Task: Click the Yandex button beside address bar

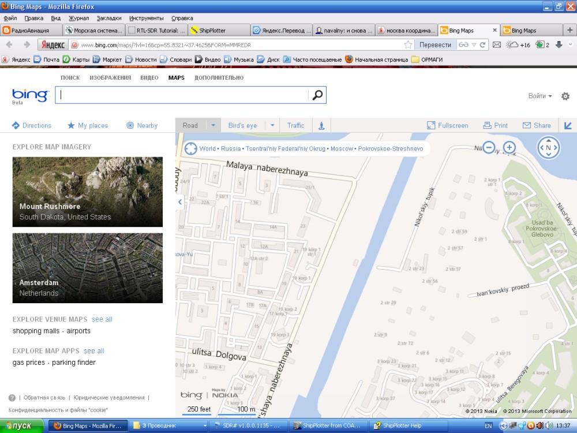Action: [x=53, y=45]
